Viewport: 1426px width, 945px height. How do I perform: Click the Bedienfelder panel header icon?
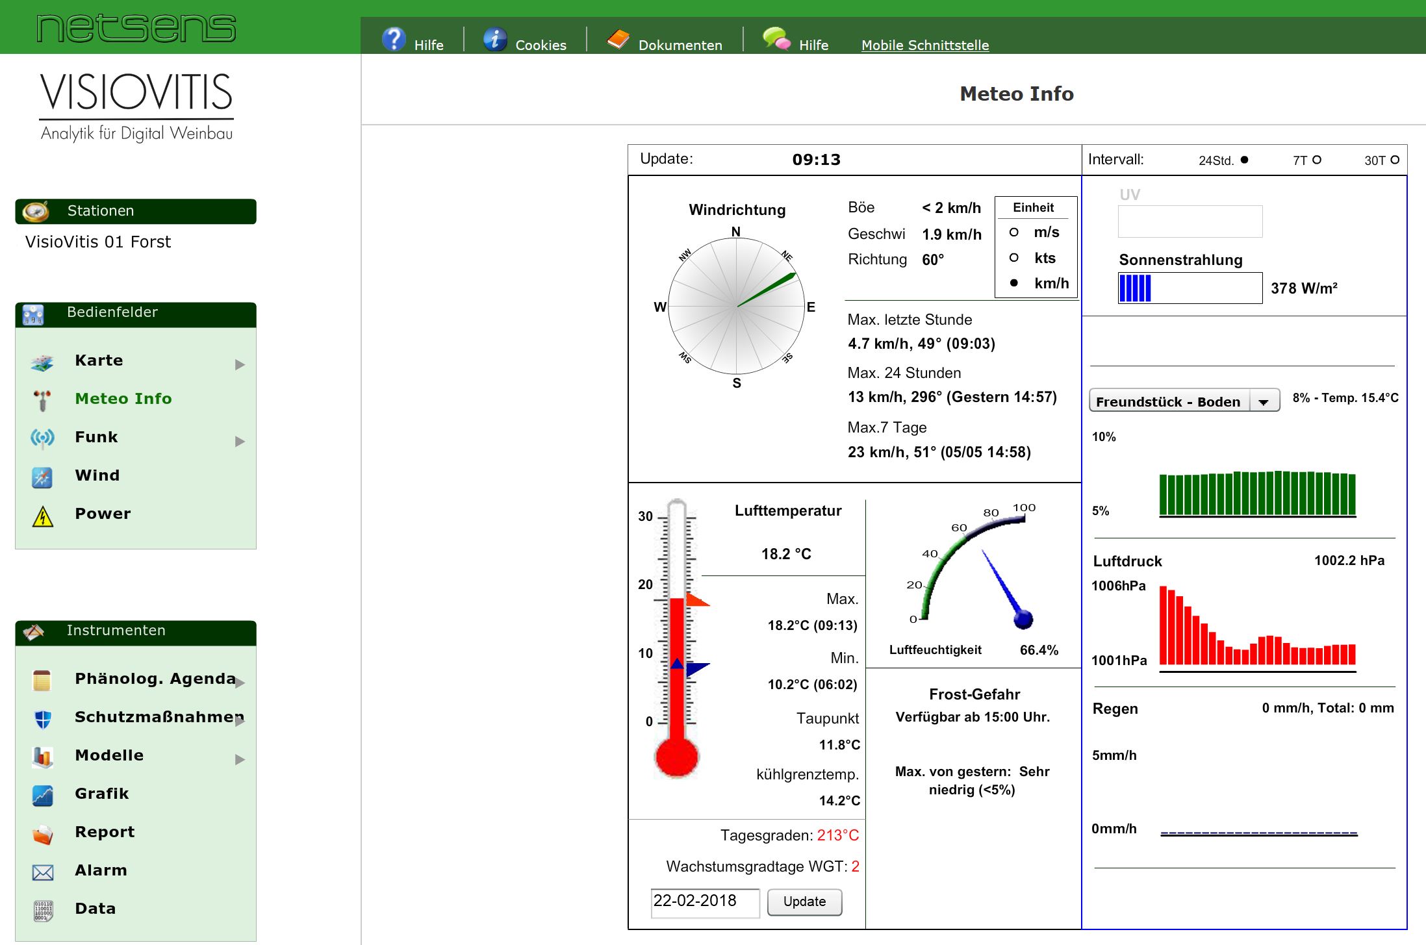(32, 314)
